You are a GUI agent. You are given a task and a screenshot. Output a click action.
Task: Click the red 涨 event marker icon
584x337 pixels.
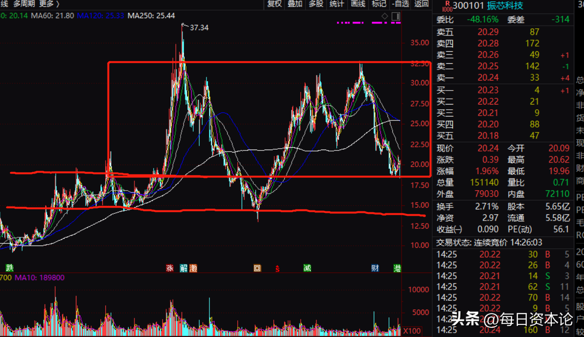pos(170,268)
